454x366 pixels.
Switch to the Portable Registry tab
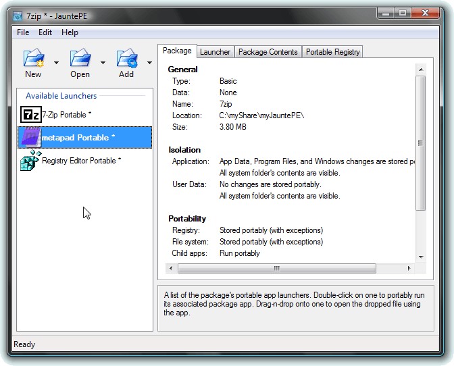[x=332, y=52]
